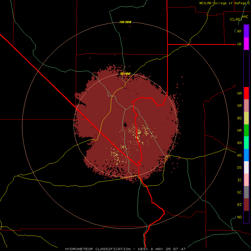
Task: Select the "GC" legend label
Action: 239,192
